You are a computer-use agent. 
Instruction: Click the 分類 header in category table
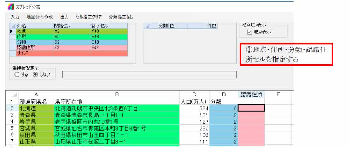click(160, 26)
